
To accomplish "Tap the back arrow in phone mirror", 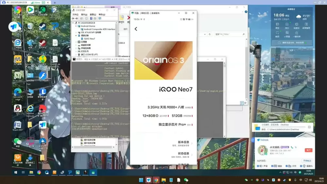I will point(136,29).
